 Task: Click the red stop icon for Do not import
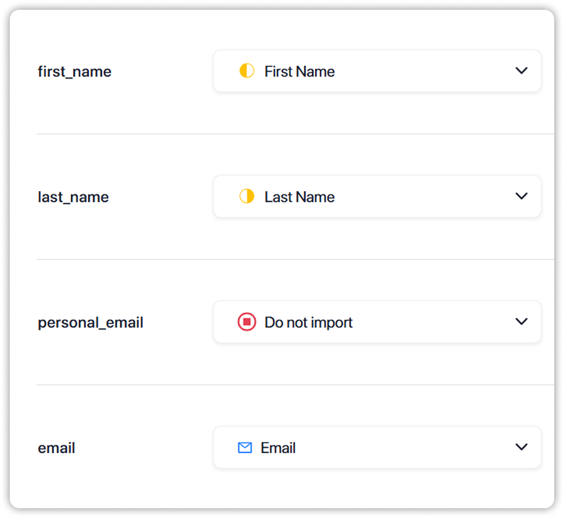coord(247,322)
